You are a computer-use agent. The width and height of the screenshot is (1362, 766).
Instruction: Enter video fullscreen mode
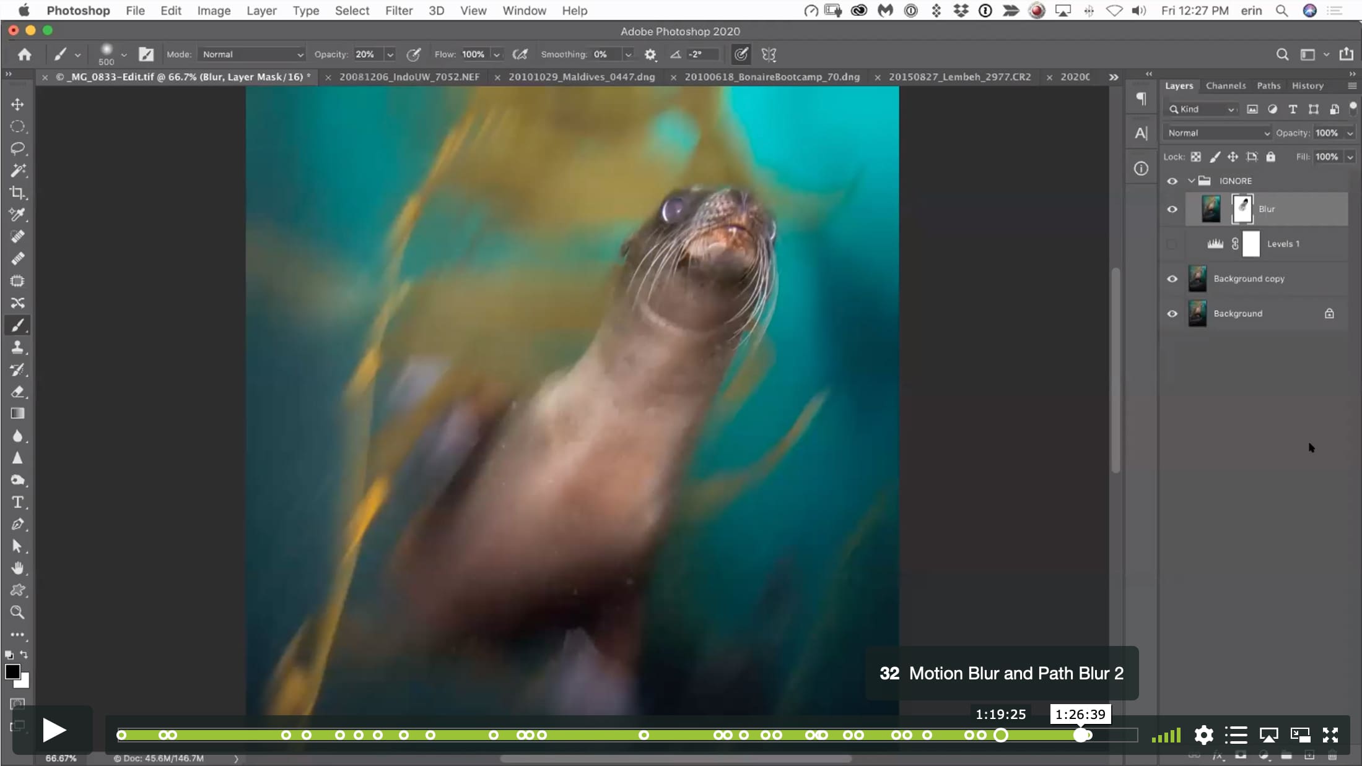pos(1330,735)
